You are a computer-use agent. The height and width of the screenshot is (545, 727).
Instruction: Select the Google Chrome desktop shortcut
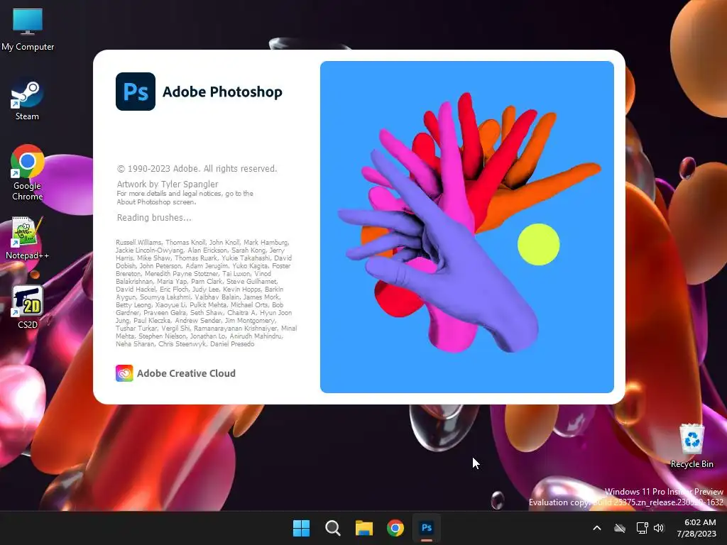28,172
